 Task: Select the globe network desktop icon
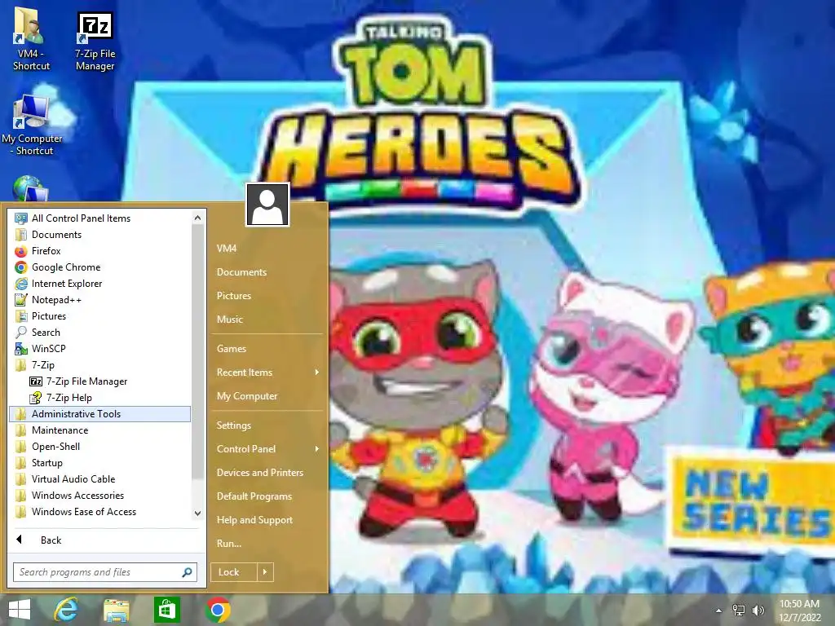click(30, 188)
